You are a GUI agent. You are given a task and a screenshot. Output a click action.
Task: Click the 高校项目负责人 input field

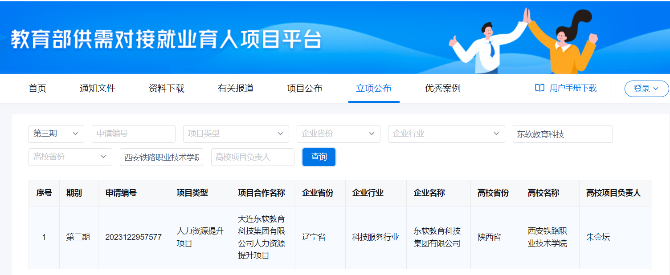[252, 157]
